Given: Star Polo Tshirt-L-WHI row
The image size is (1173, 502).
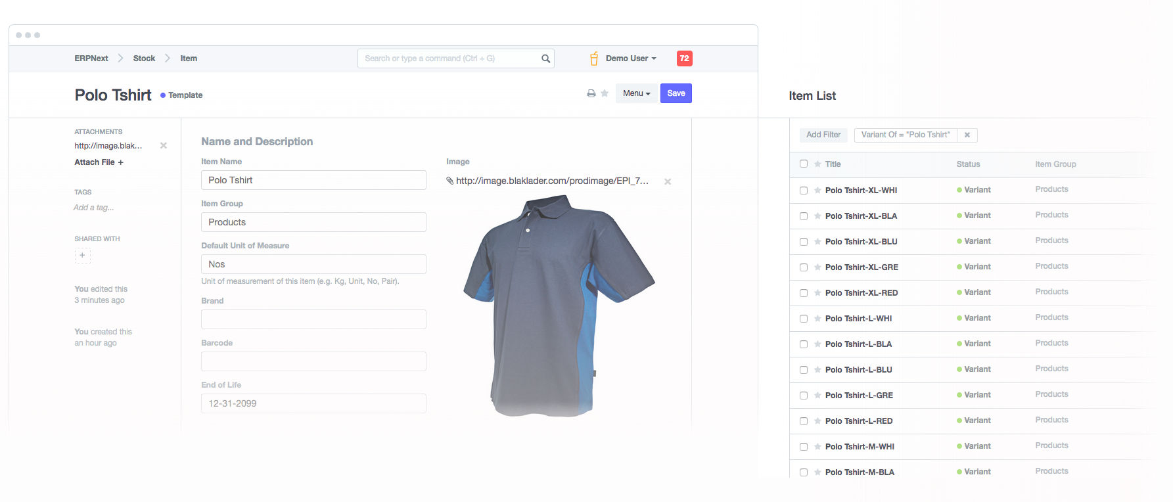Looking at the screenshot, I should (x=817, y=319).
